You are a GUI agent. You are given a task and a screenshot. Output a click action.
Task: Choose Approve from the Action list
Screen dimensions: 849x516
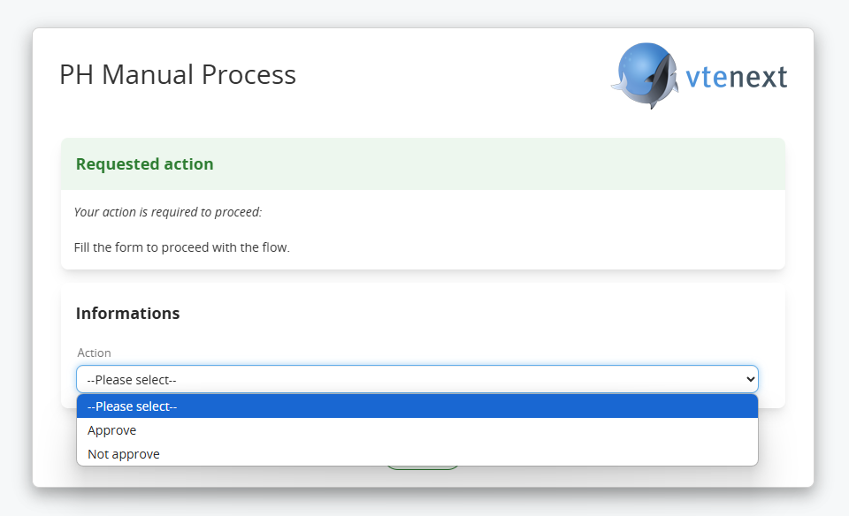click(417, 430)
